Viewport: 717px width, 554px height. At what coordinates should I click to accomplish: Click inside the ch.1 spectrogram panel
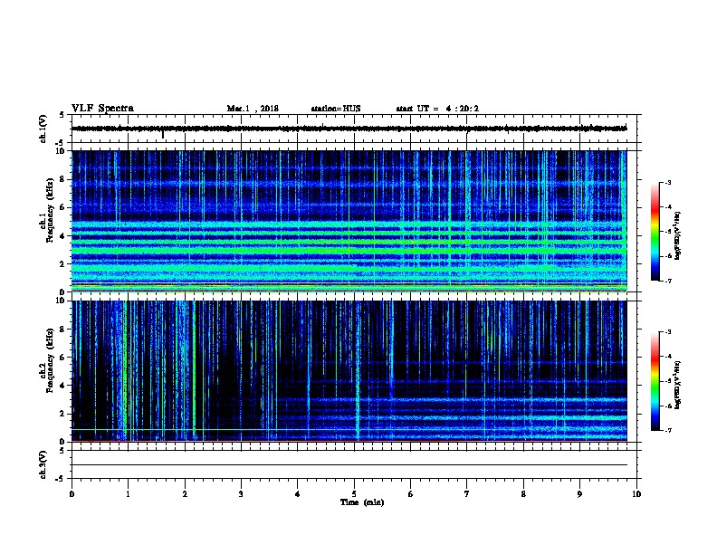pos(349,221)
